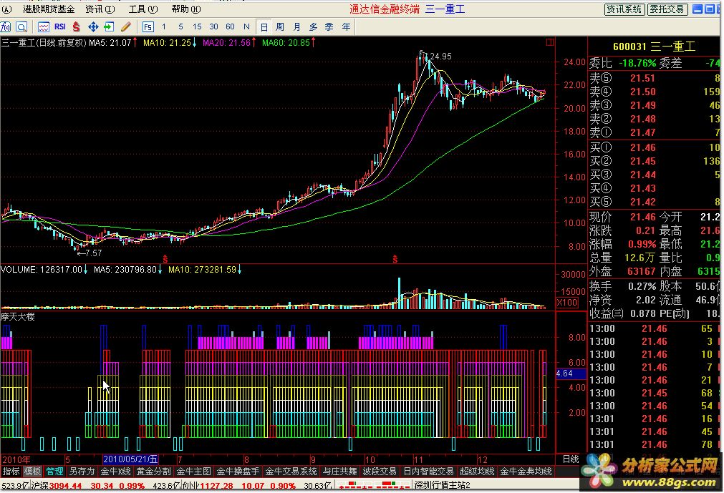The height and width of the screenshot is (493, 724).
Task: Select the N custom period button
Action: (x=246, y=26)
